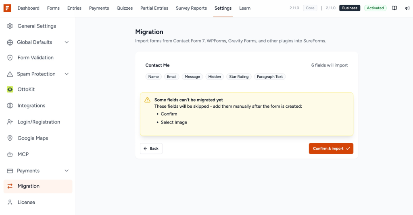The height and width of the screenshot is (215, 413).
Task: Open the documentation book icon
Action: [x=394, y=8]
